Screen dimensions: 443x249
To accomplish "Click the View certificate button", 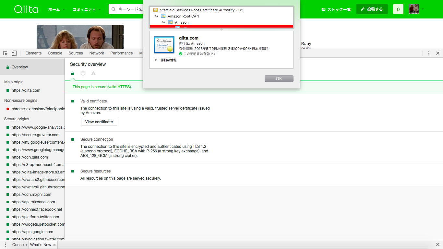I will (x=99, y=122).
